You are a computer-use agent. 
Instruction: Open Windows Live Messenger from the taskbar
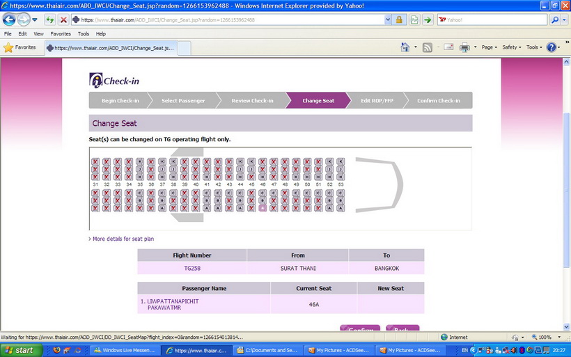click(124, 350)
